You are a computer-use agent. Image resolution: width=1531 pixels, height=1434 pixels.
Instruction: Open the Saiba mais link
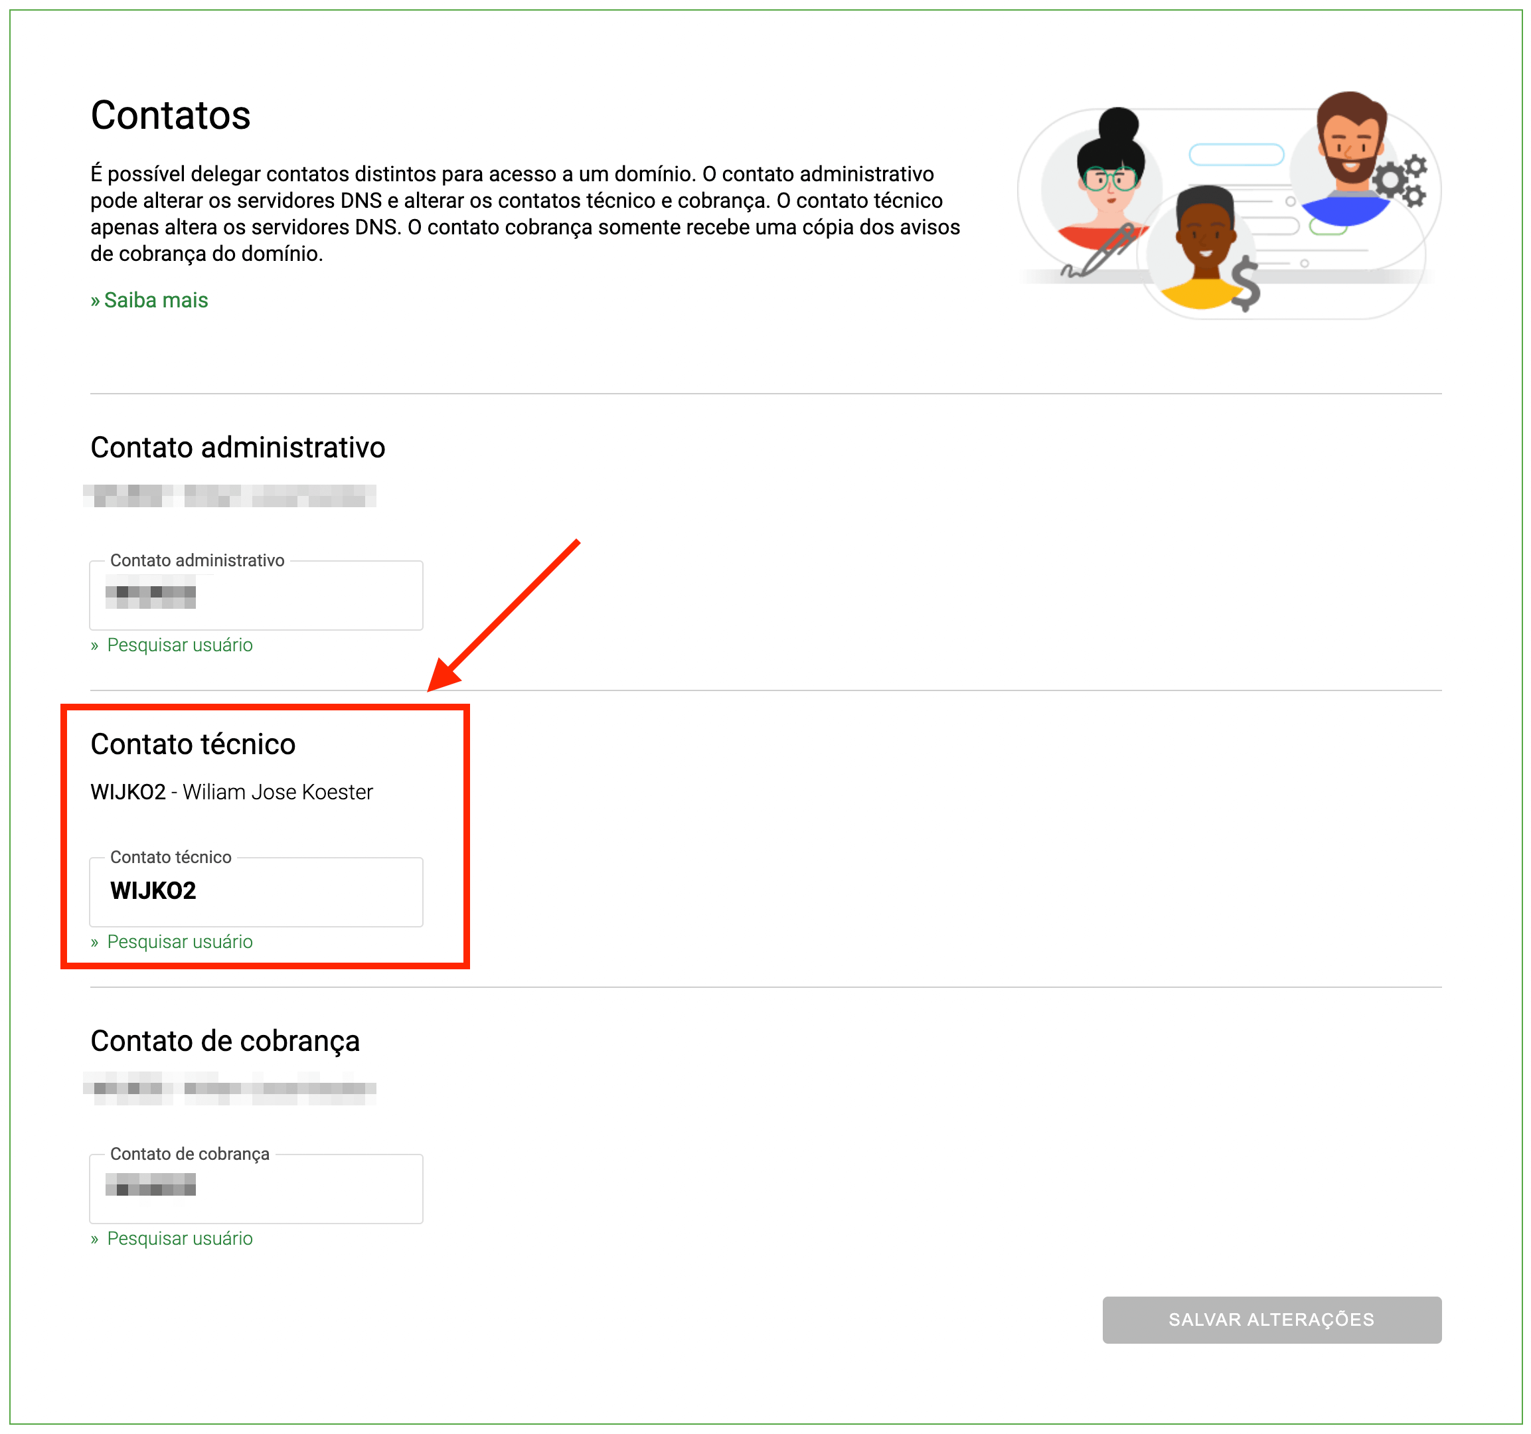[x=155, y=300]
